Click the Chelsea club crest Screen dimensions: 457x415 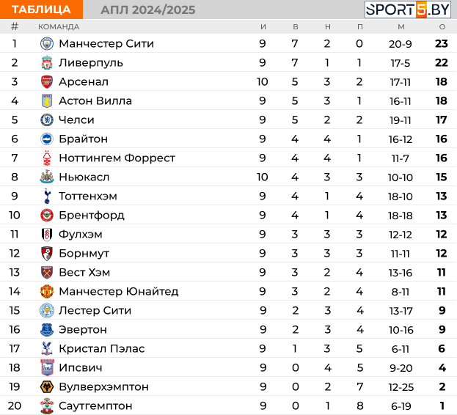(47, 120)
